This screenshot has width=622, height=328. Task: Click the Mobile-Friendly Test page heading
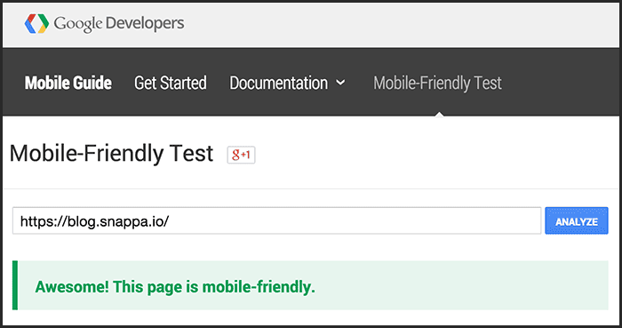coord(111,154)
